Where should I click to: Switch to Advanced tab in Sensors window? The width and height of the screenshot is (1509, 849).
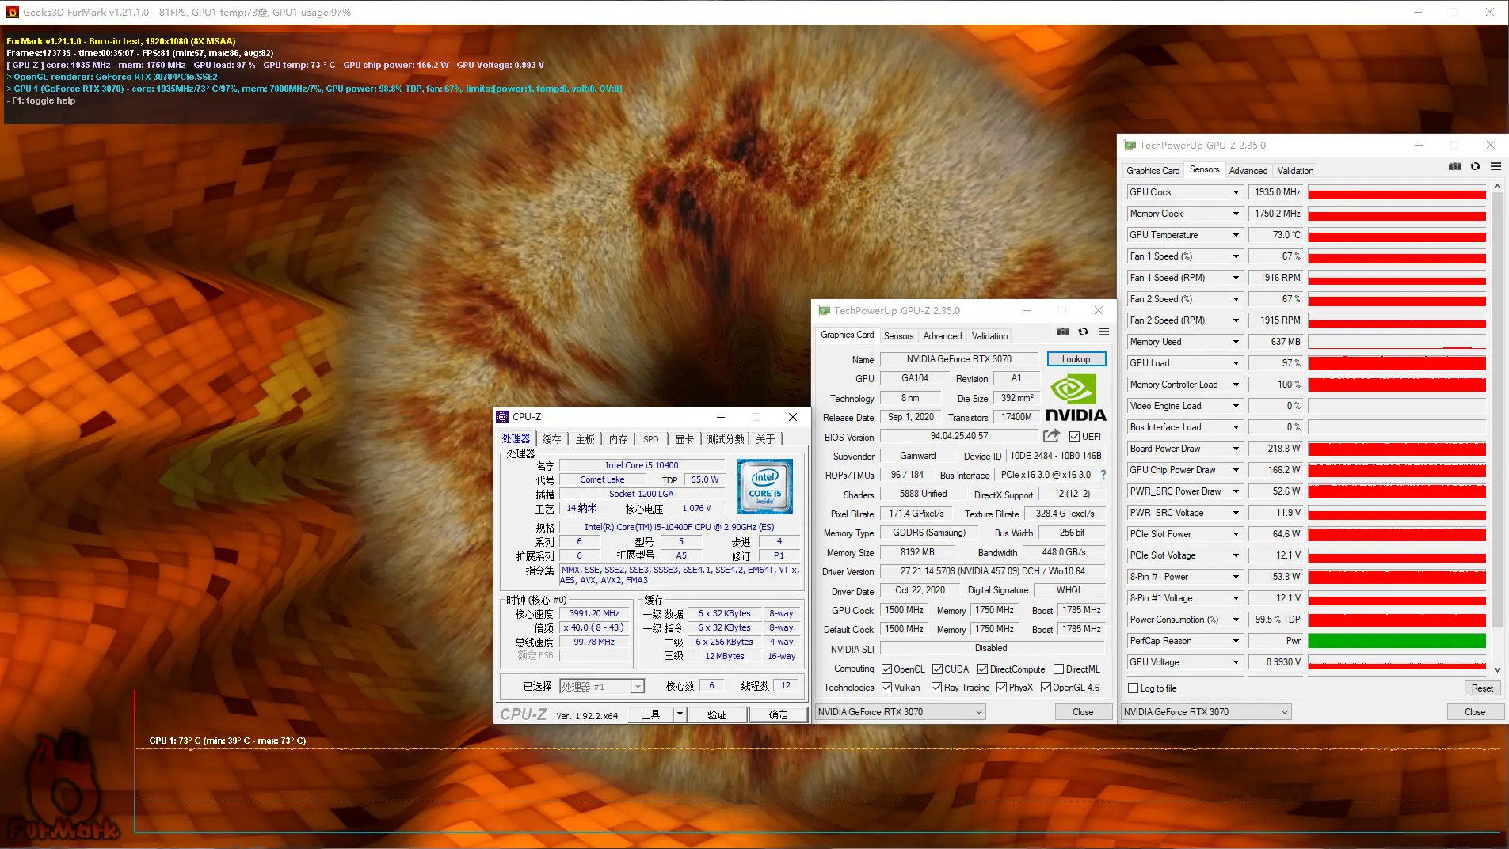coord(1248,171)
